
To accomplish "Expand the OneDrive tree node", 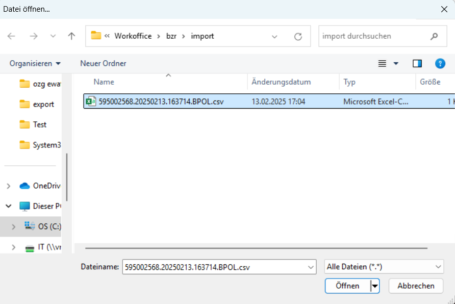I will (x=8, y=186).
